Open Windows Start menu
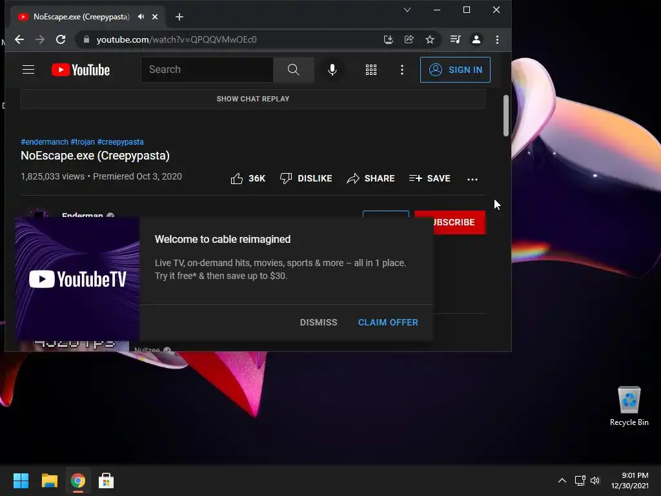 pos(21,480)
